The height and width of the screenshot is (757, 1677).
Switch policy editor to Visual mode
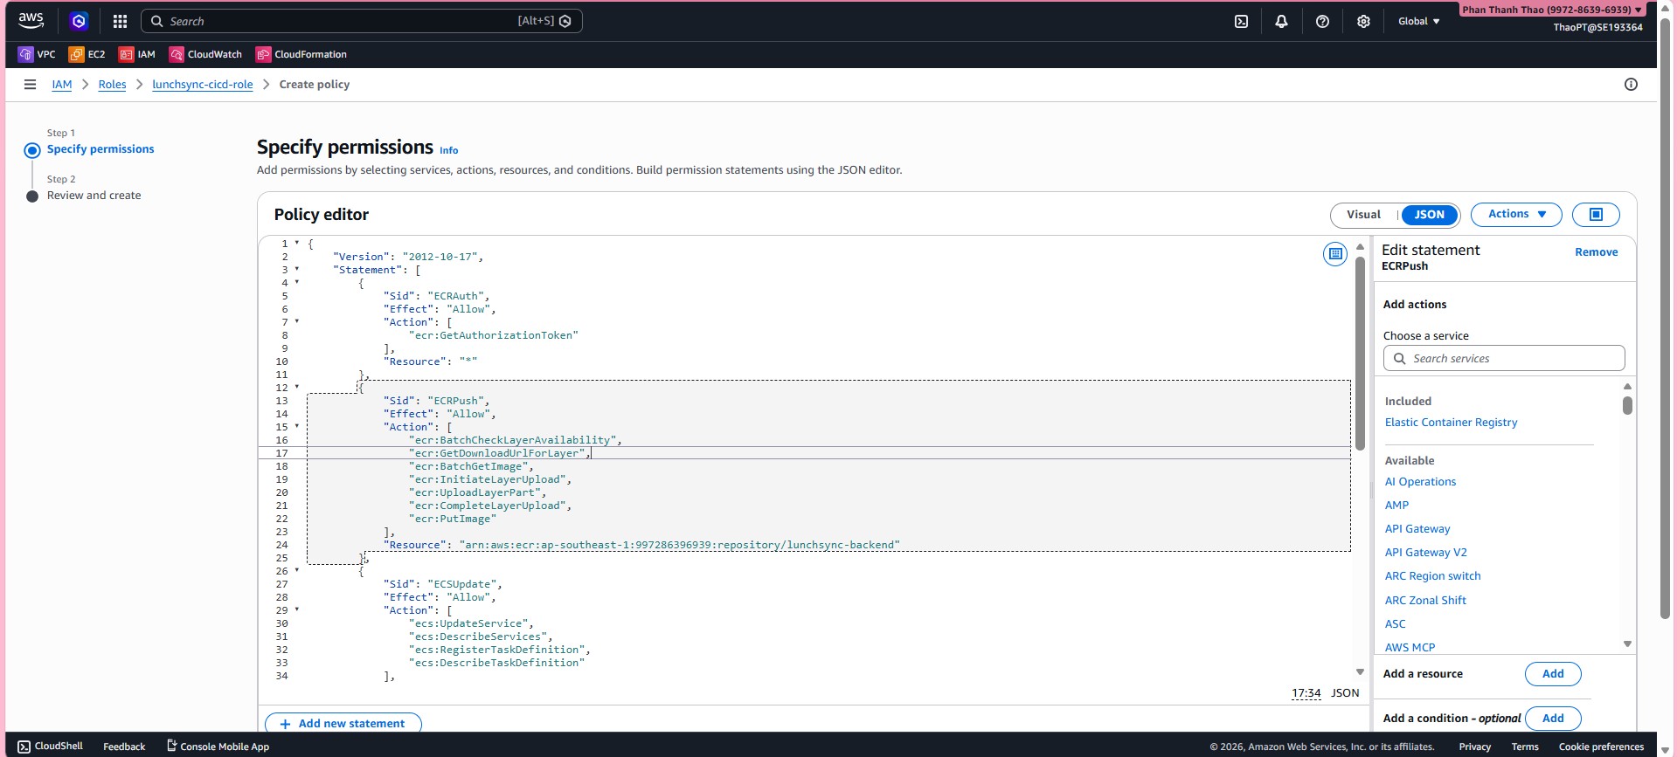click(x=1363, y=215)
